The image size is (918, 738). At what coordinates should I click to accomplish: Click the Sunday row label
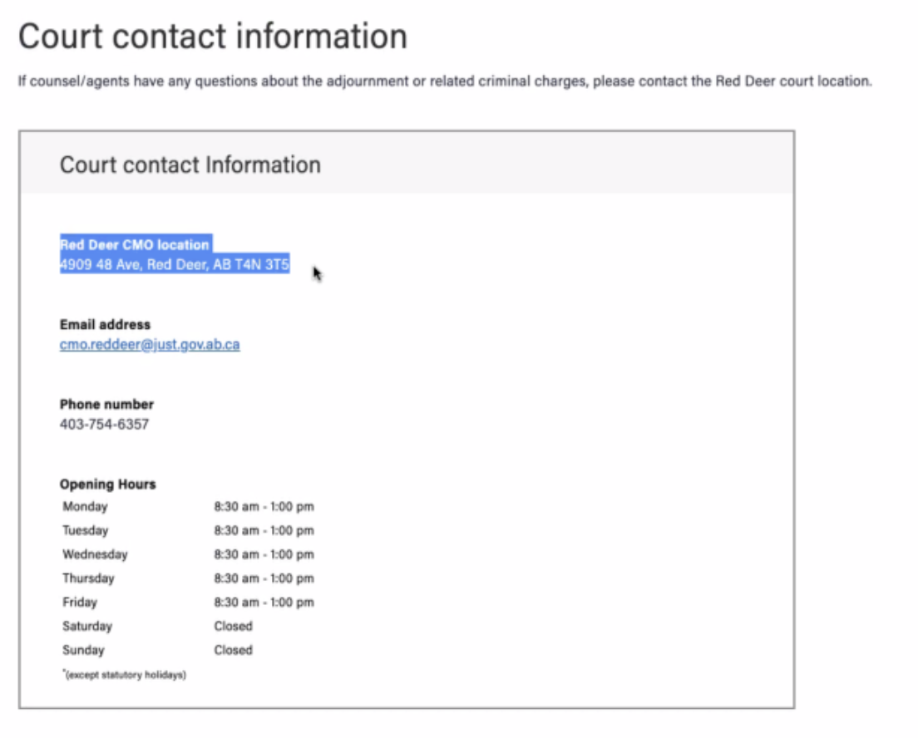(81, 651)
